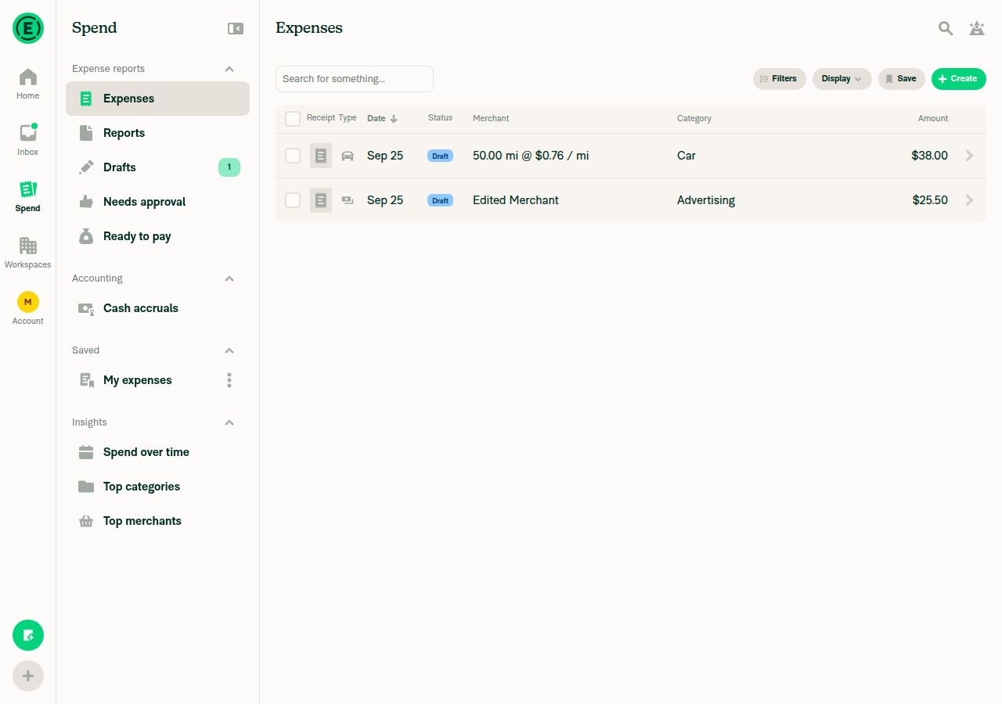The image size is (1002, 704).
Task: Collapse the Accounting section
Action: coord(229,278)
